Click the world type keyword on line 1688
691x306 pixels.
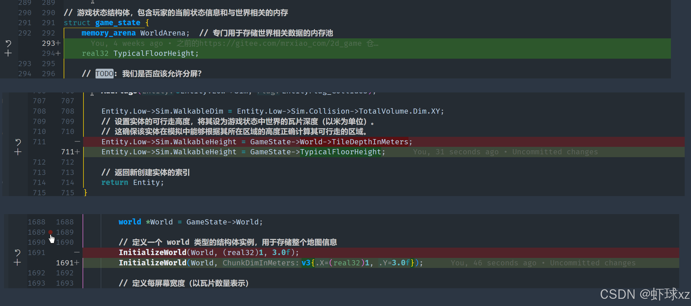pos(130,222)
